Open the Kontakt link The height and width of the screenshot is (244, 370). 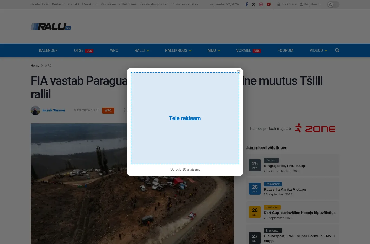(x=73, y=4)
